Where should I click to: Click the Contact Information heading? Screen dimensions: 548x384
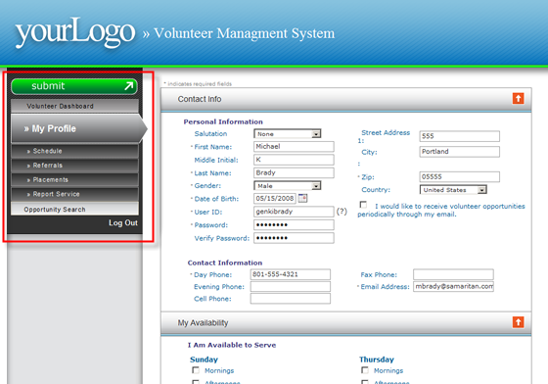pos(225,263)
